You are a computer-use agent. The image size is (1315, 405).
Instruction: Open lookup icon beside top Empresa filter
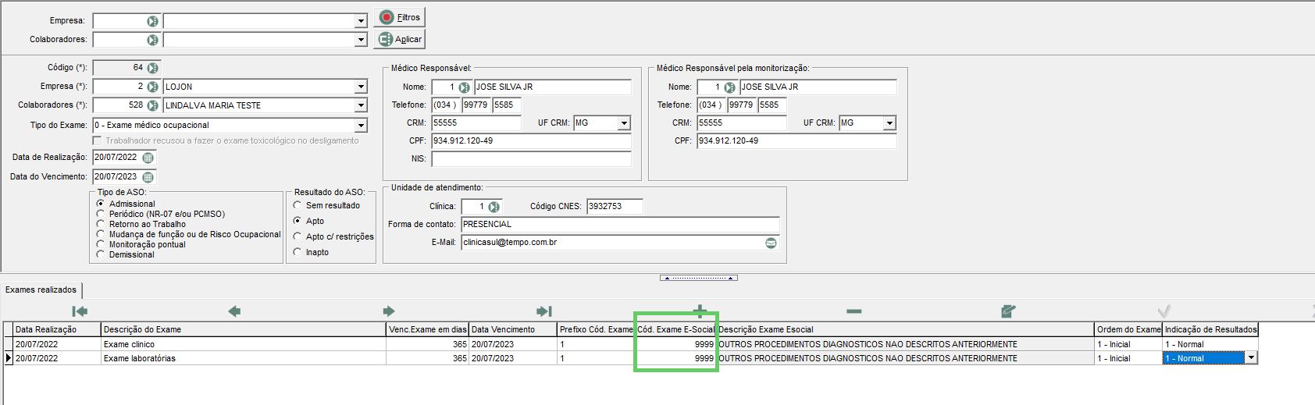coord(152,21)
